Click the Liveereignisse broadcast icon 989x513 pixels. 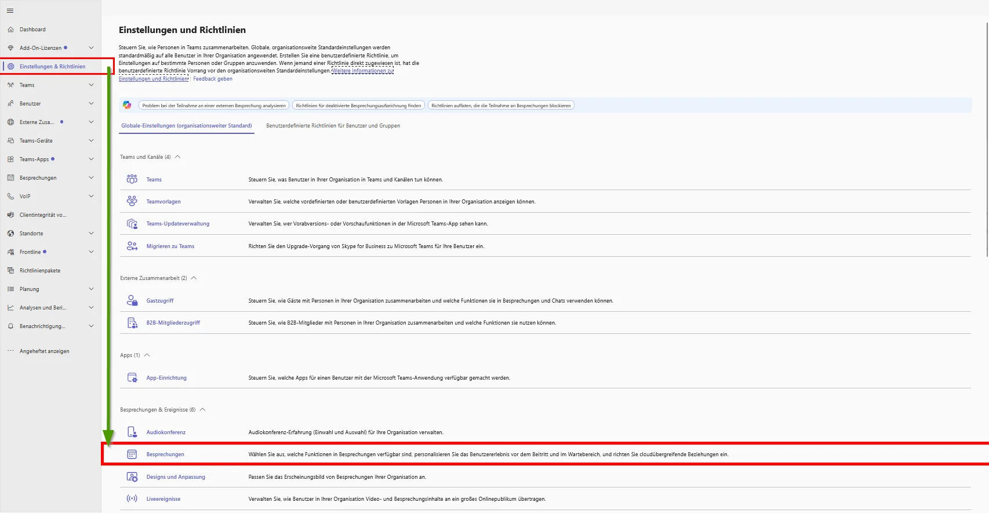(x=132, y=499)
